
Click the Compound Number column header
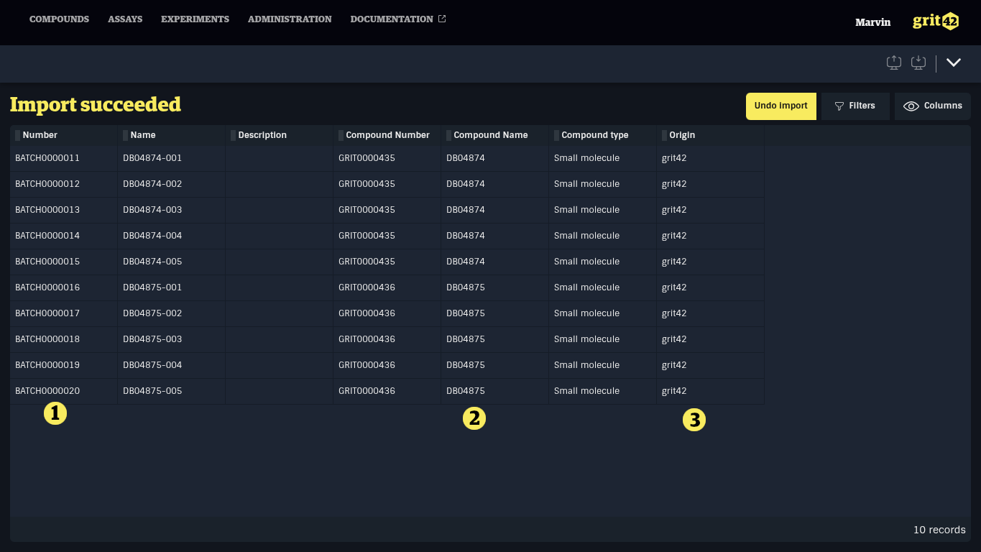click(x=387, y=135)
